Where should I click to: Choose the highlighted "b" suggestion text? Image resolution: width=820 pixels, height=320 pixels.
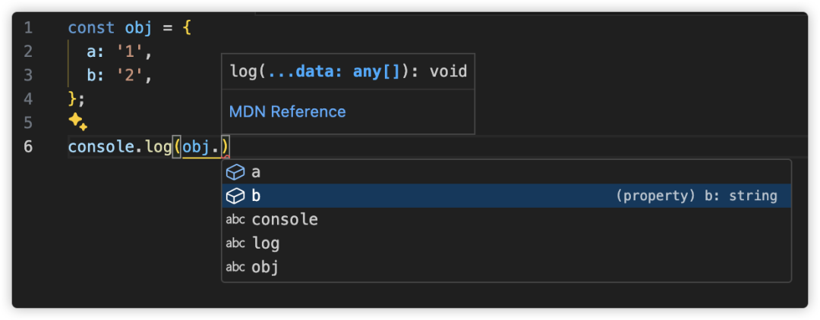tap(256, 196)
